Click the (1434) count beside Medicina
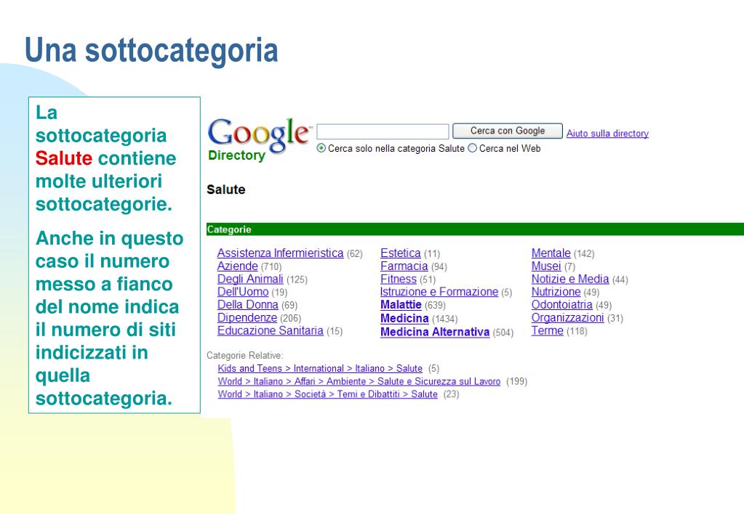Viewport: 744px width, 514px height. 445,319
